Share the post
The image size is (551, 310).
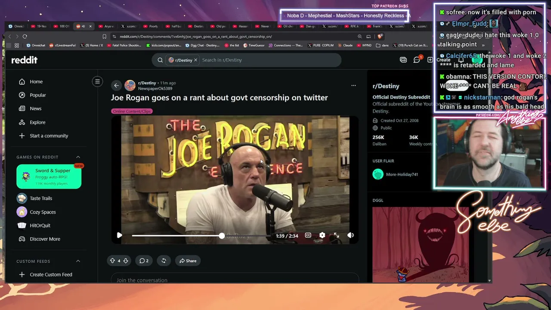[188, 260]
